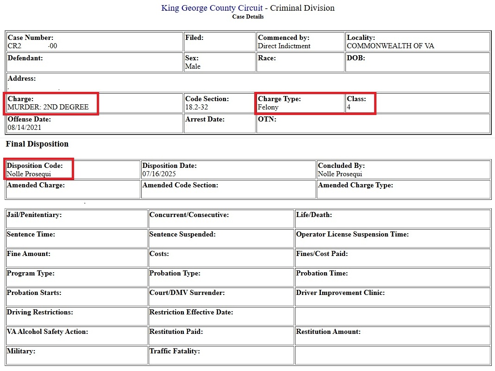Viewport: 495px width, 371px height.
Task: Click the 'Felony' charge type value
Action: [268, 107]
